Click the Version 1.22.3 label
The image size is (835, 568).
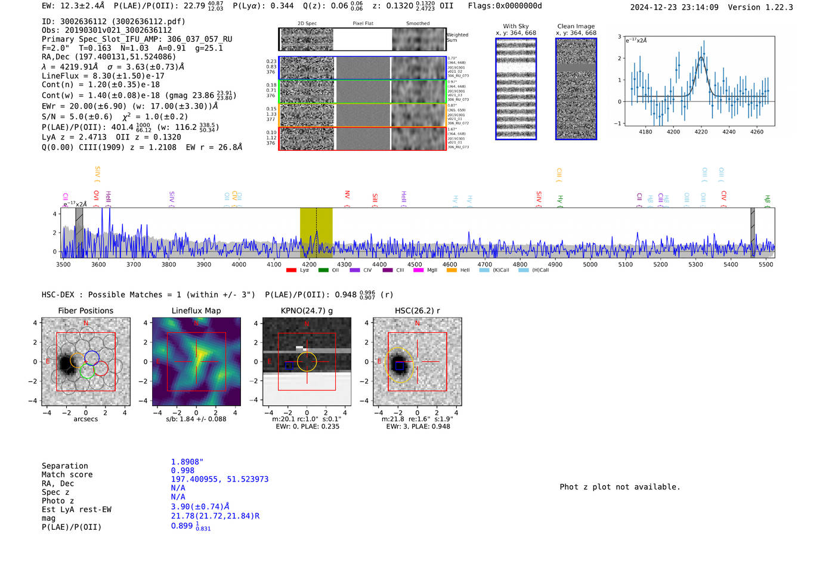(760, 7)
